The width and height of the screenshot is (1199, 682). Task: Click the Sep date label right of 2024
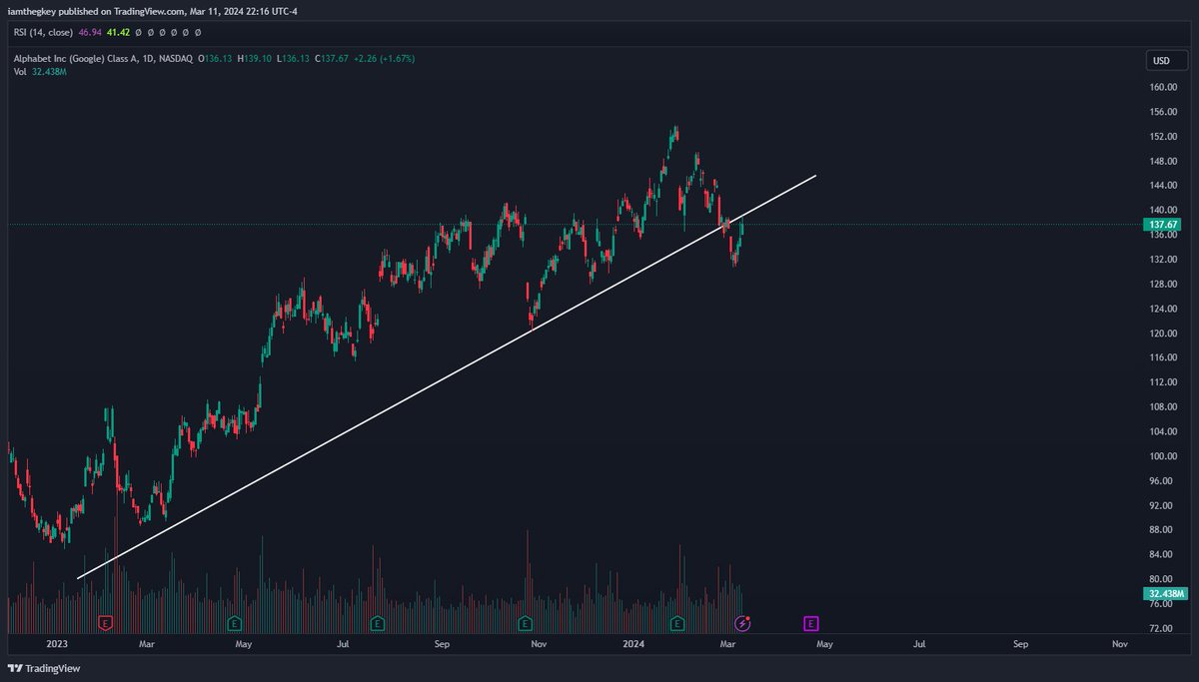click(1020, 645)
